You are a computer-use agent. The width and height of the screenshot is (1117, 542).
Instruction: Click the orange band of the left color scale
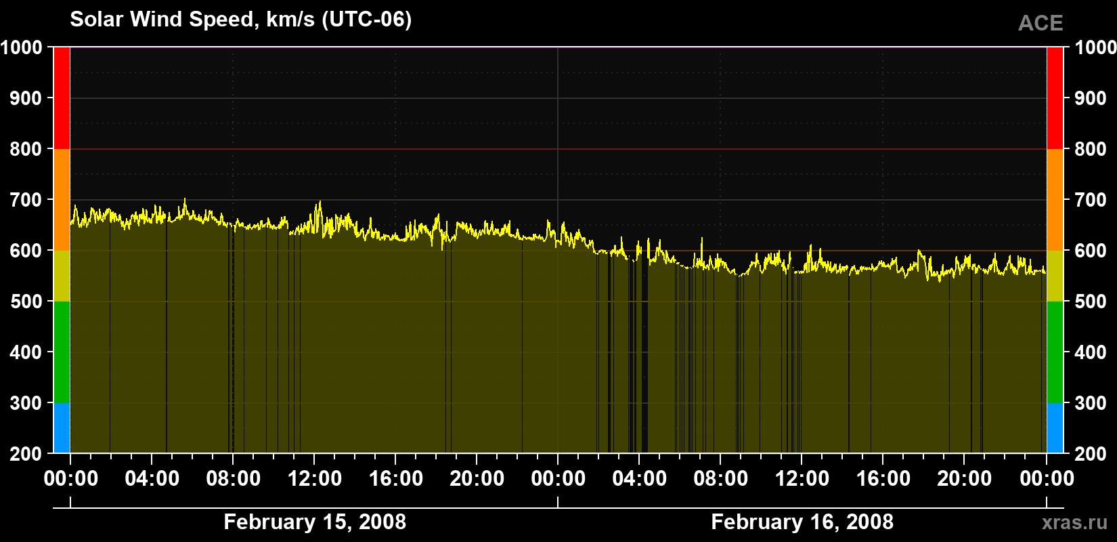tap(62, 200)
